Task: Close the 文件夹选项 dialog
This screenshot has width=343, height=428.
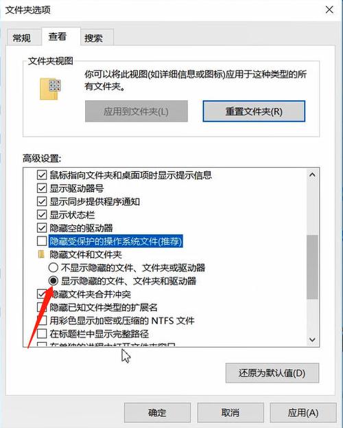Action: (x=329, y=10)
